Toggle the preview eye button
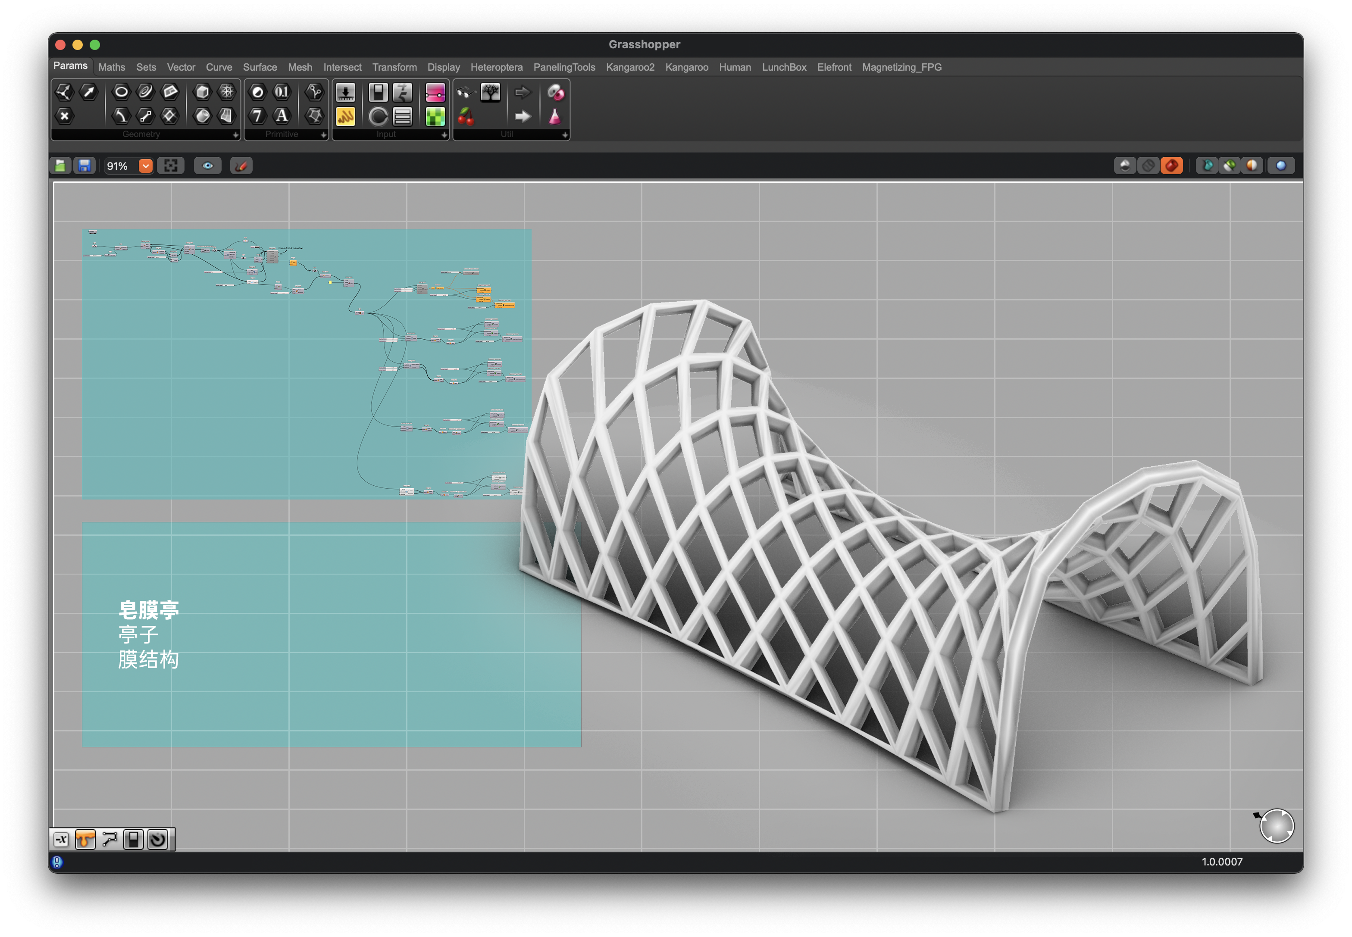Screen dimensions: 1352x937 (x=207, y=166)
